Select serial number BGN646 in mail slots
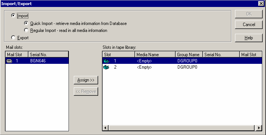This screenshot has width=266, height=135. [x=38, y=61]
